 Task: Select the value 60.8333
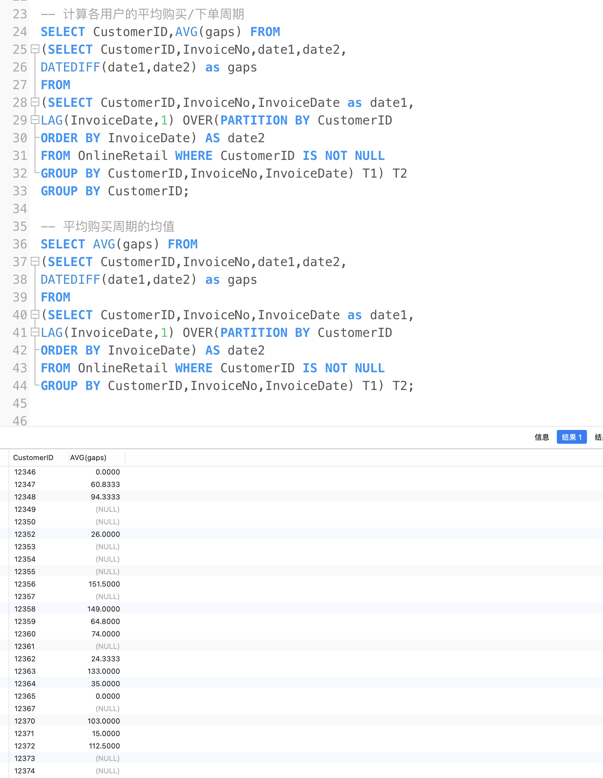pos(105,484)
